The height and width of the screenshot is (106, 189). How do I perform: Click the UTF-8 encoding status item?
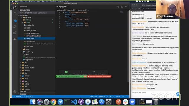pyautogui.click(x=109, y=97)
